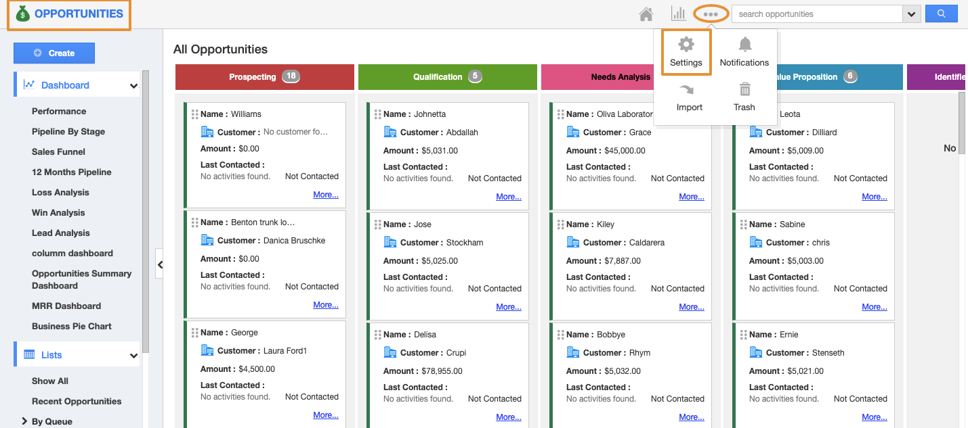Collapse the left sidebar panel arrow

(160, 265)
